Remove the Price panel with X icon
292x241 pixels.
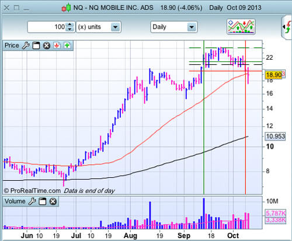pos(47,46)
